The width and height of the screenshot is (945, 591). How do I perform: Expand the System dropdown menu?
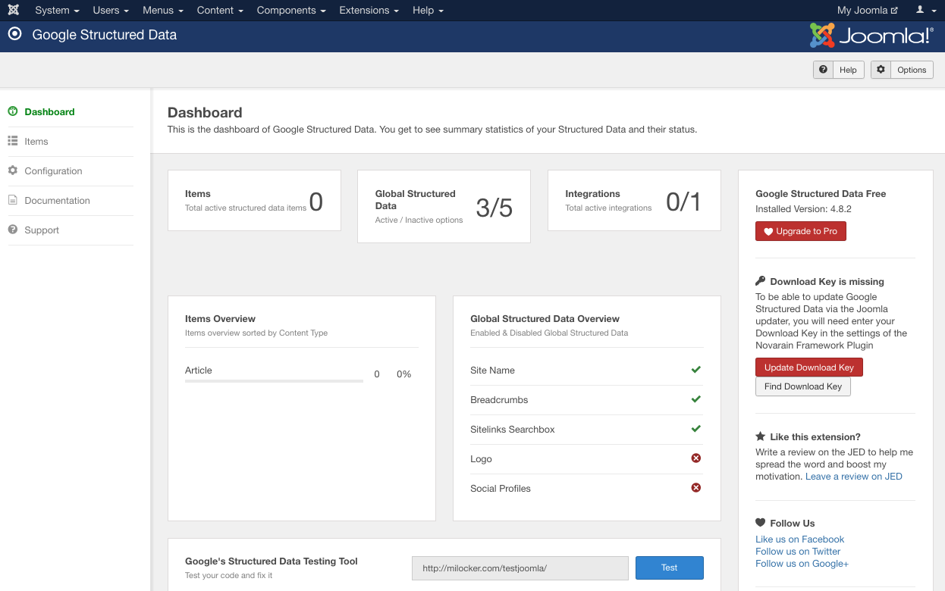[57, 10]
